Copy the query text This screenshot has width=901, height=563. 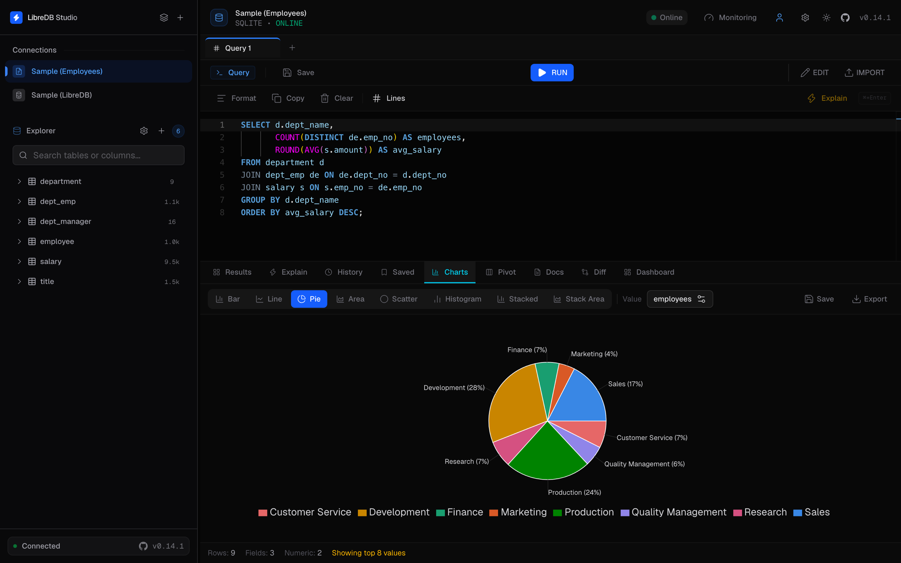[x=288, y=98]
